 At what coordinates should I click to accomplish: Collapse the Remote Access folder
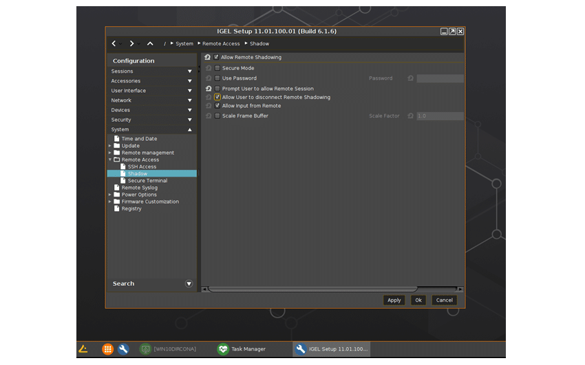tap(109, 159)
